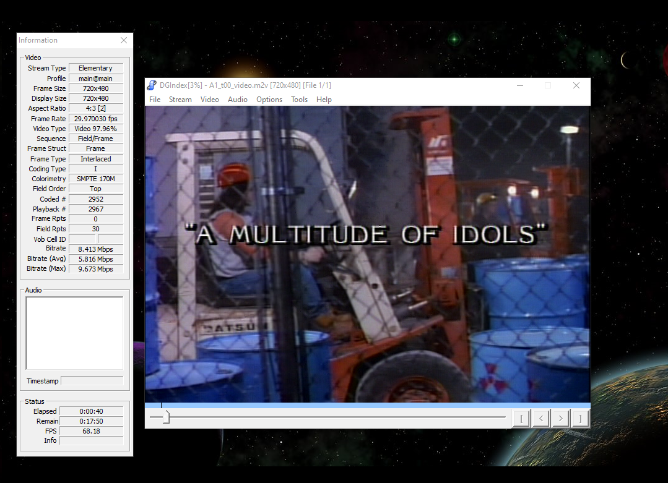Click the Playback # value '2967'

96,209
